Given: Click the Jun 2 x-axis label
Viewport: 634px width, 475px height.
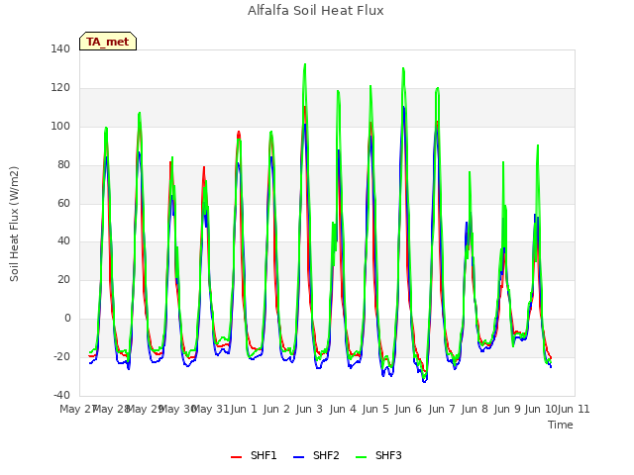Looking at the screenshot, I should click(x=276, y=409).
